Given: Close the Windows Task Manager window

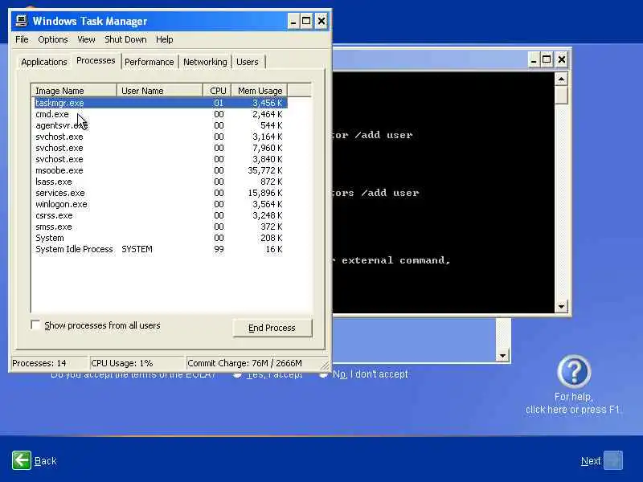Looking at the screenshot, I should (321, 22).
